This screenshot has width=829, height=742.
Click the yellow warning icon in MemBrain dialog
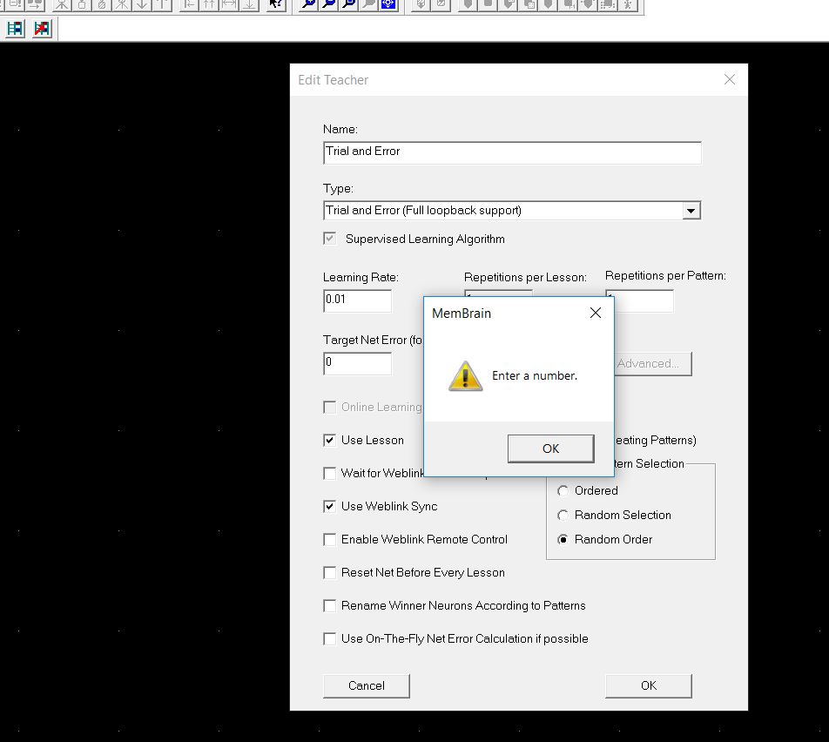465,376
